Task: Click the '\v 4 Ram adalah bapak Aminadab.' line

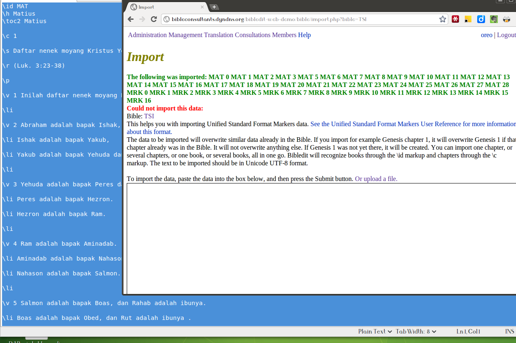Action: coord(59,244)
